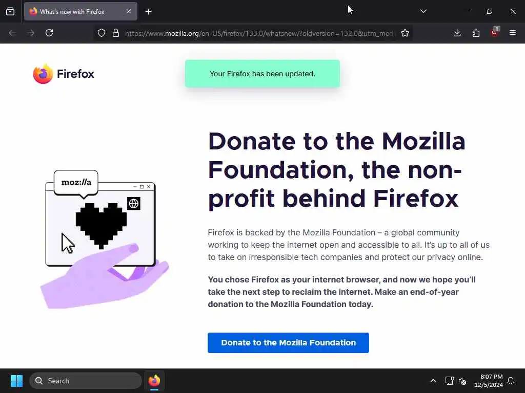The height and width of the screenshot is (393, 525).
Task: Toggle the muted volume tray icon
Action: coord(462,381)
